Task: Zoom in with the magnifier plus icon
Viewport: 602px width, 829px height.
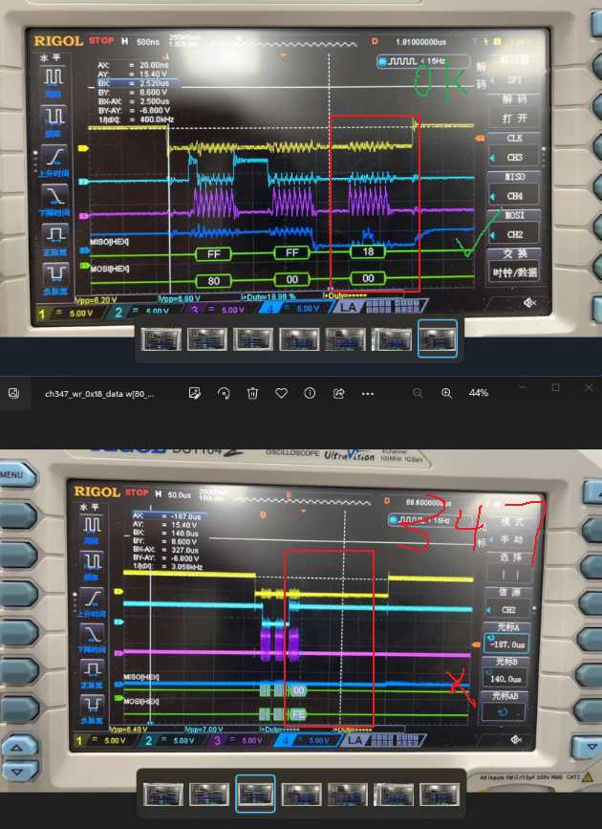Action: tap(446, 393)
